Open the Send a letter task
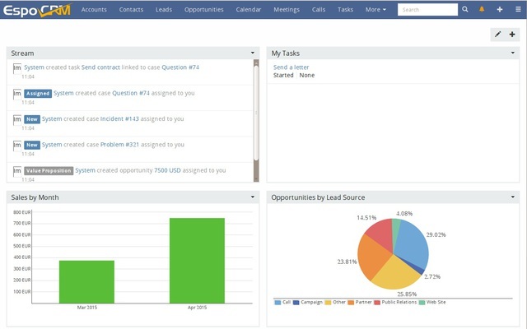This screenshot has width=527, height=329. pos(291,67)
